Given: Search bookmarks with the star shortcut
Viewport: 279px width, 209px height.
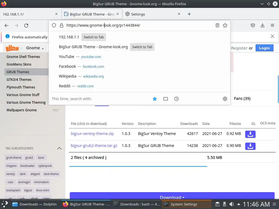Looking at the screenshot, I should pyautogui.click(x=155, y=99).
